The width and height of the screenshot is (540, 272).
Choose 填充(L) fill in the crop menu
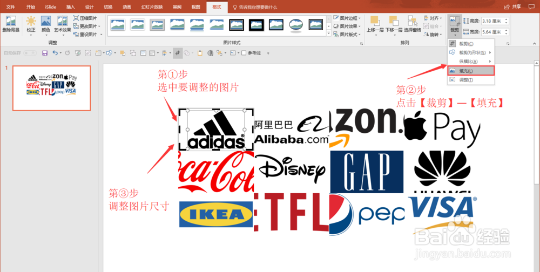pyautogui.click(x=471, y=71)
